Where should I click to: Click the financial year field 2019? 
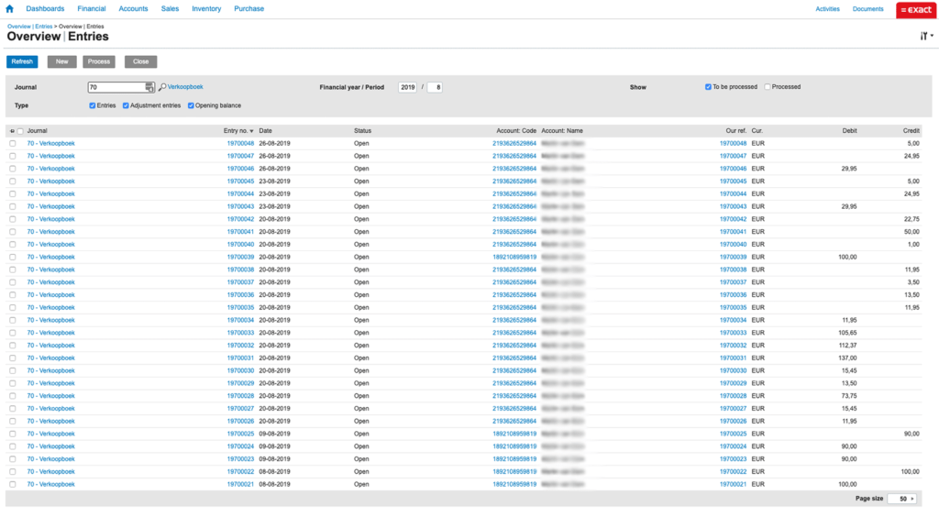408,87
